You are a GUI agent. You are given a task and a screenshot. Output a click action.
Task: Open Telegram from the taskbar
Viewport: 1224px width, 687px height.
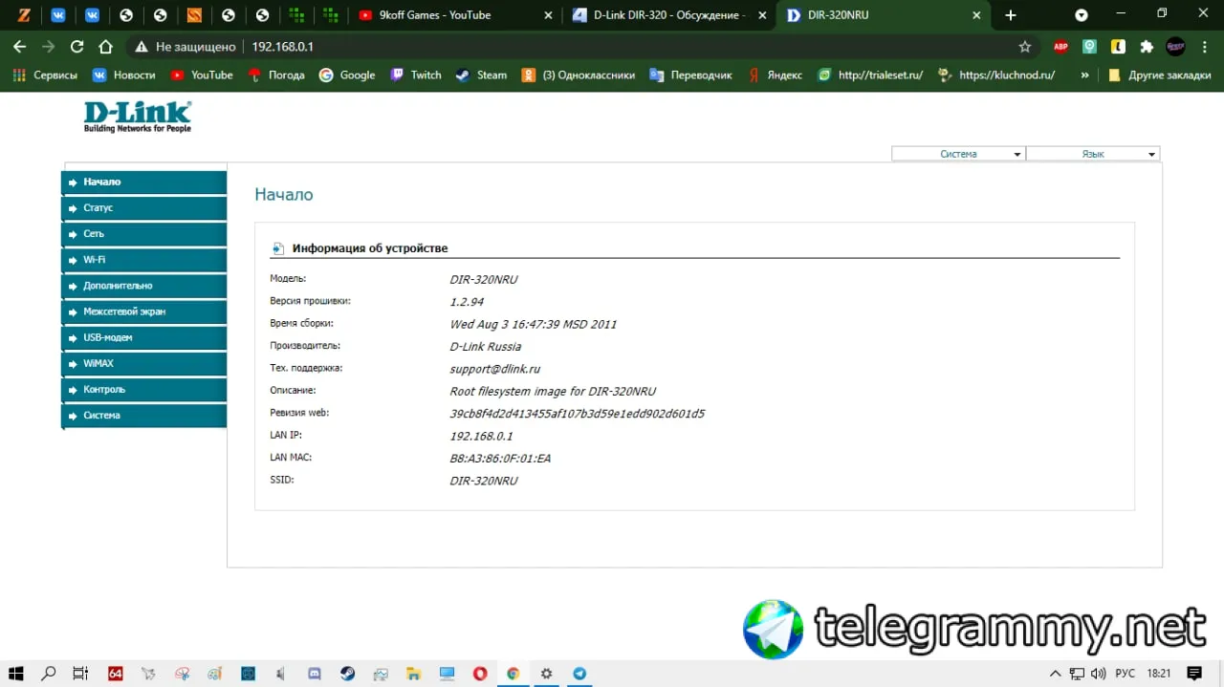pos(579,674)
